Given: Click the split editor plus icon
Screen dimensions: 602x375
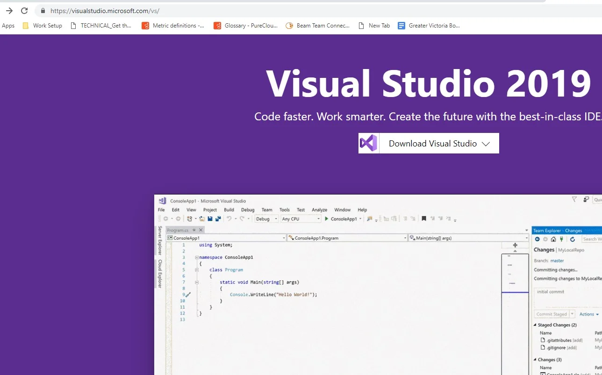Looking at the screenshot, I should [515, 245].
